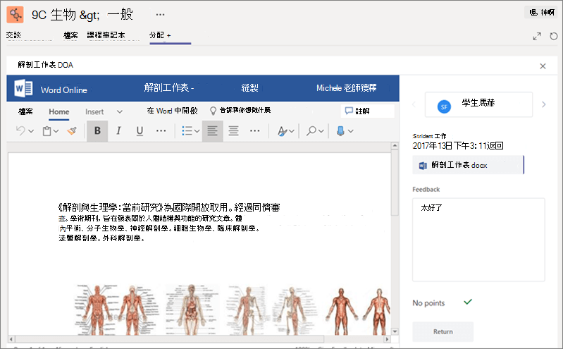Select the 分配 tab

click(156, 35)
